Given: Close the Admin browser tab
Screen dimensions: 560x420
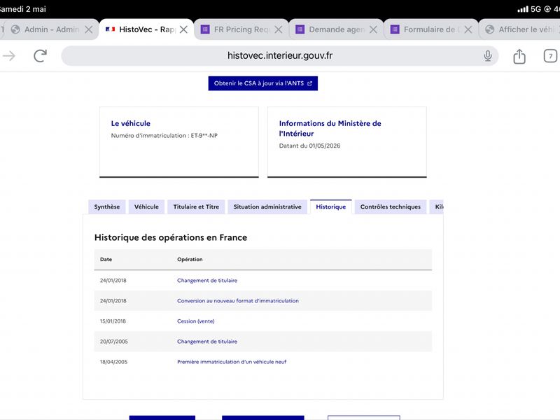Looking at the screenshot, I should [89, 29].
